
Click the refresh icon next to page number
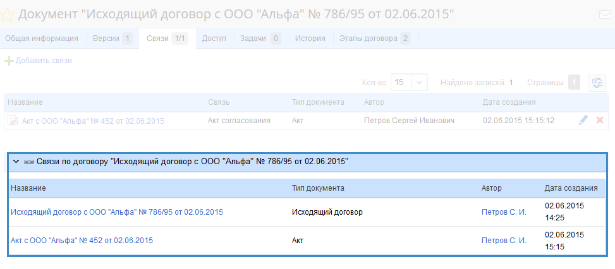[597, 83]
